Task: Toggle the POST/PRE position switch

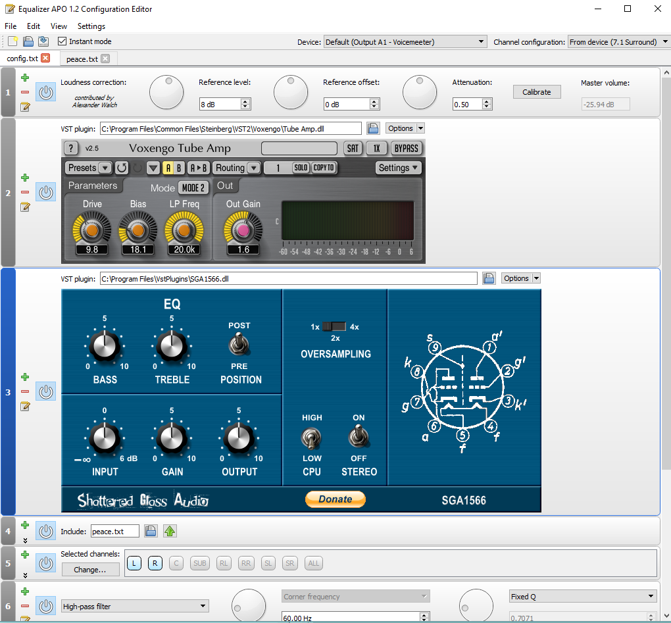Action: tap(239, 345)
